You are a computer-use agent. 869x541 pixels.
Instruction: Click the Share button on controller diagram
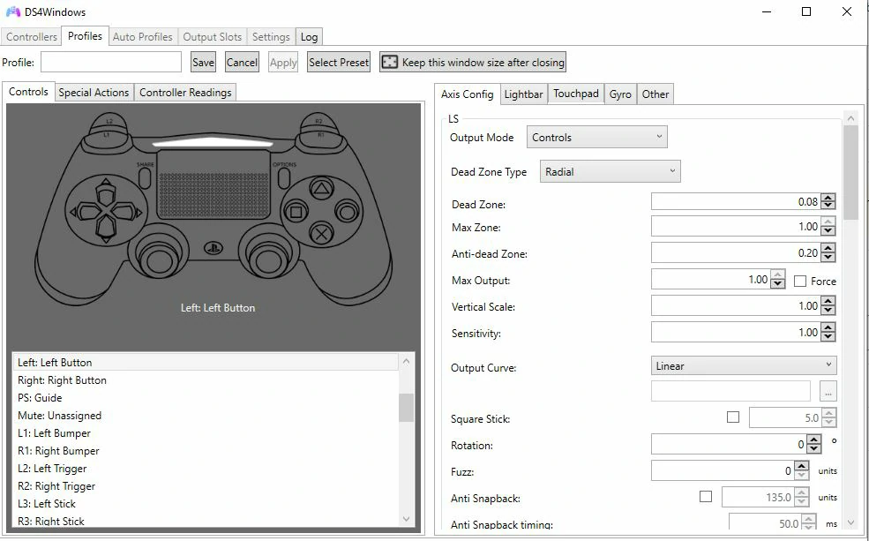pos(145,177)
